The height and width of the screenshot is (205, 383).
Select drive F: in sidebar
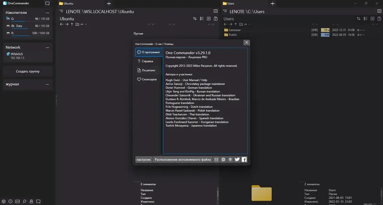coord(28,33)
